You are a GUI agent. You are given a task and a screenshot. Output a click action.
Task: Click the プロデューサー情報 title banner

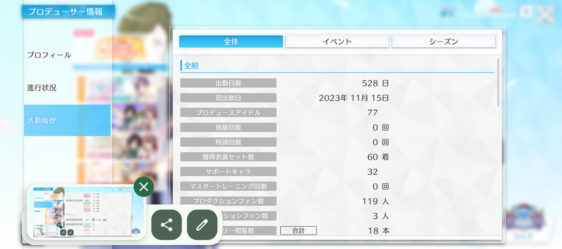68,11
